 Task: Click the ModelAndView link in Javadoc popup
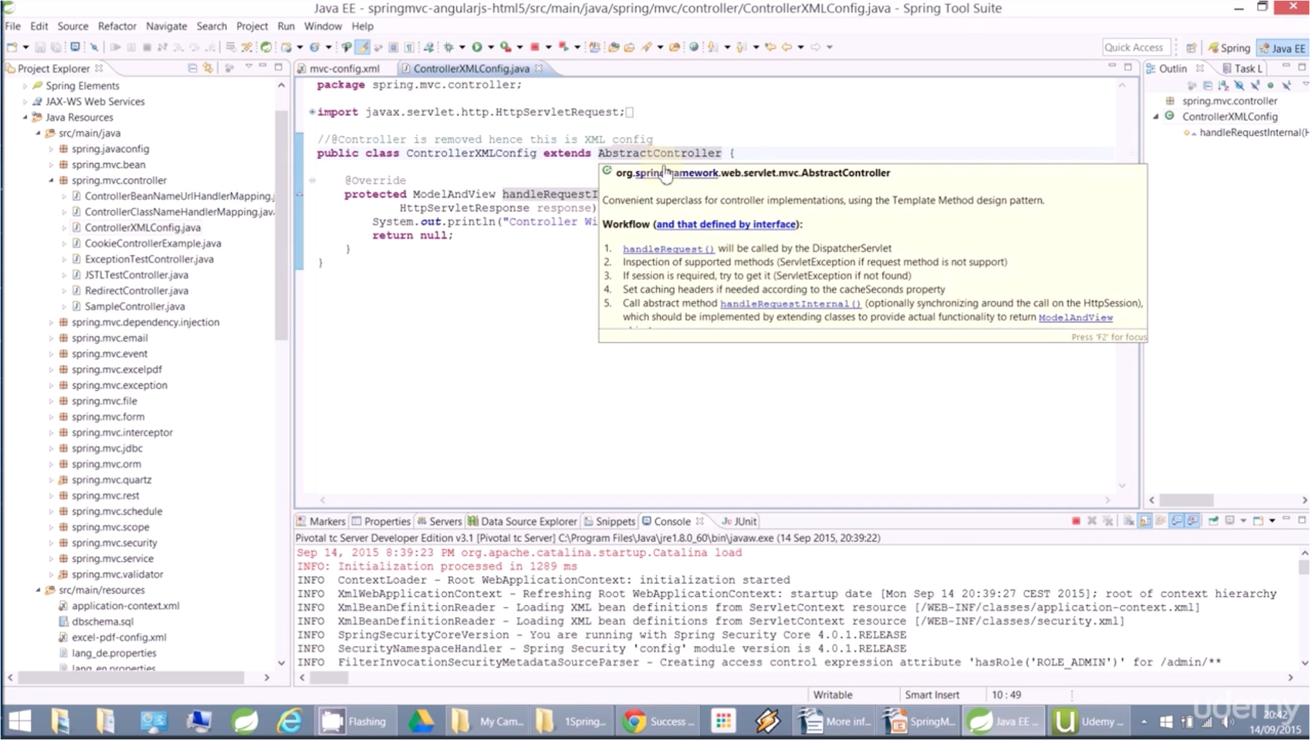(x=1075, y=317)
